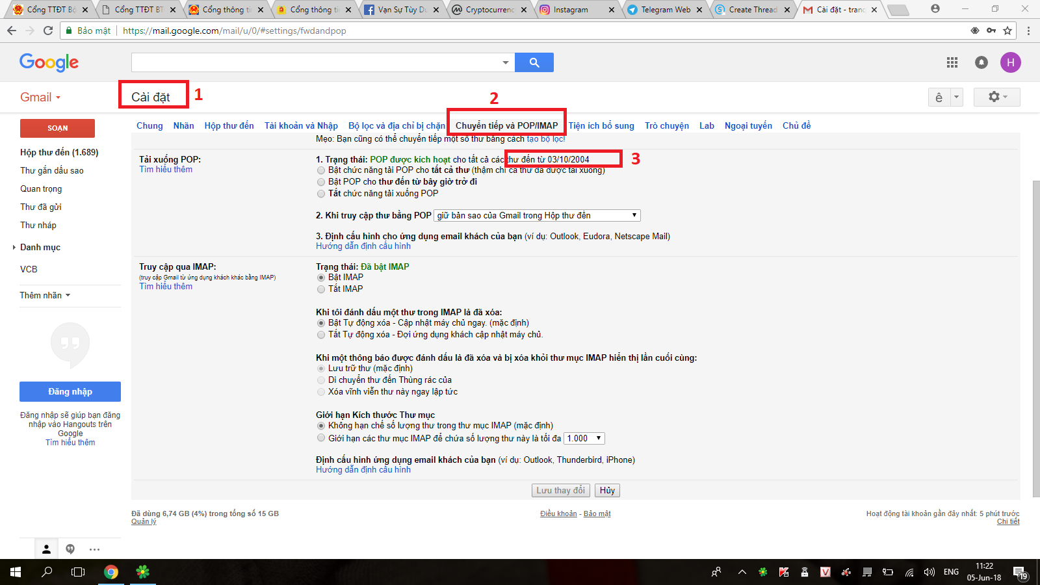Bookmark this page with the star icon
Screen dimensions: 1040x585
pos(1007,31)
